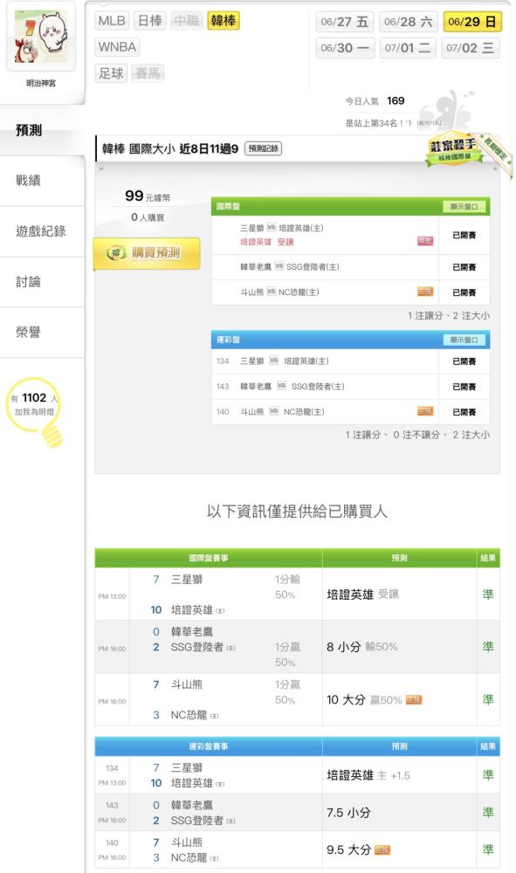Open the 戰績 sidebar section
The height and width of the screenshot is (873, 516).
[x=42, y=181]
